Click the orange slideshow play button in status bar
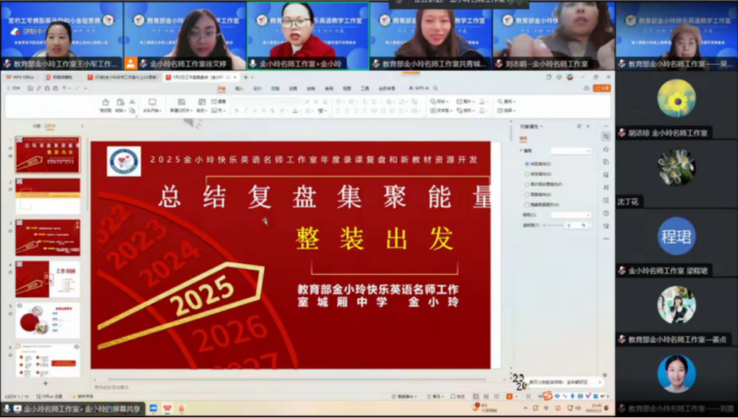738x418 pixels. coord(509,397)
